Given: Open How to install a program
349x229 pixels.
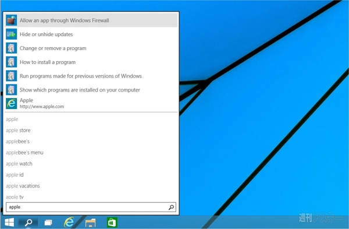Looking at the screenshot, I should tap(91, 62).
